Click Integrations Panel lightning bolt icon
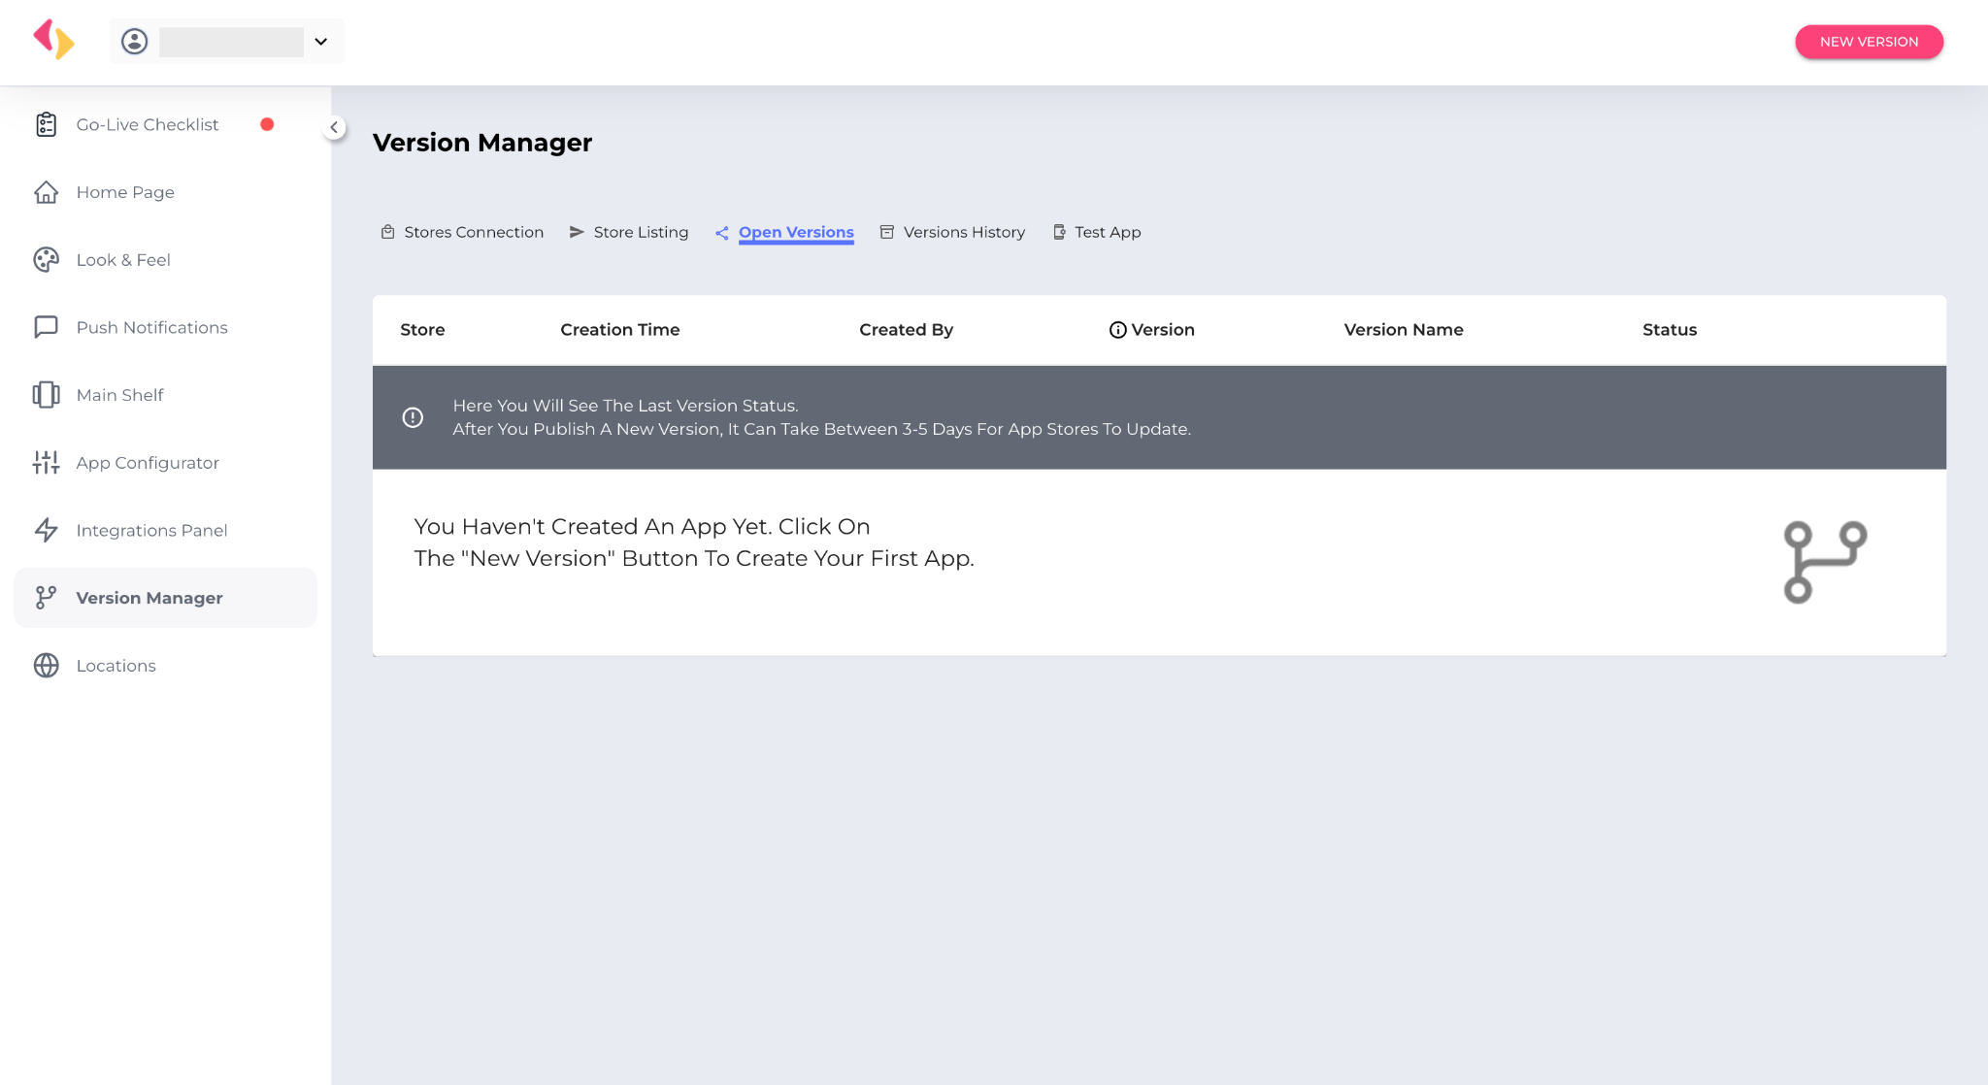This screenshot has width=1988, height=1085. pos(46,530)
